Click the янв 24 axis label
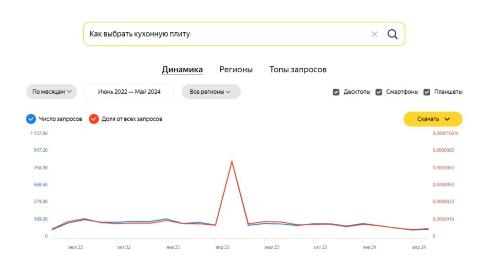This screenshot has width=499, height=259. 369,247
